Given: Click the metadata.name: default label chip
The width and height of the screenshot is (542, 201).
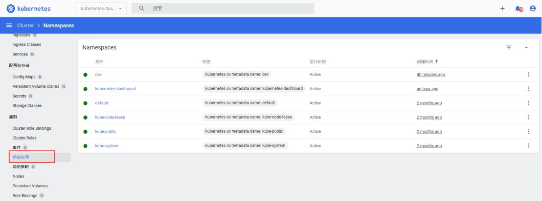Looking at the screenshot, I should 240,103.
